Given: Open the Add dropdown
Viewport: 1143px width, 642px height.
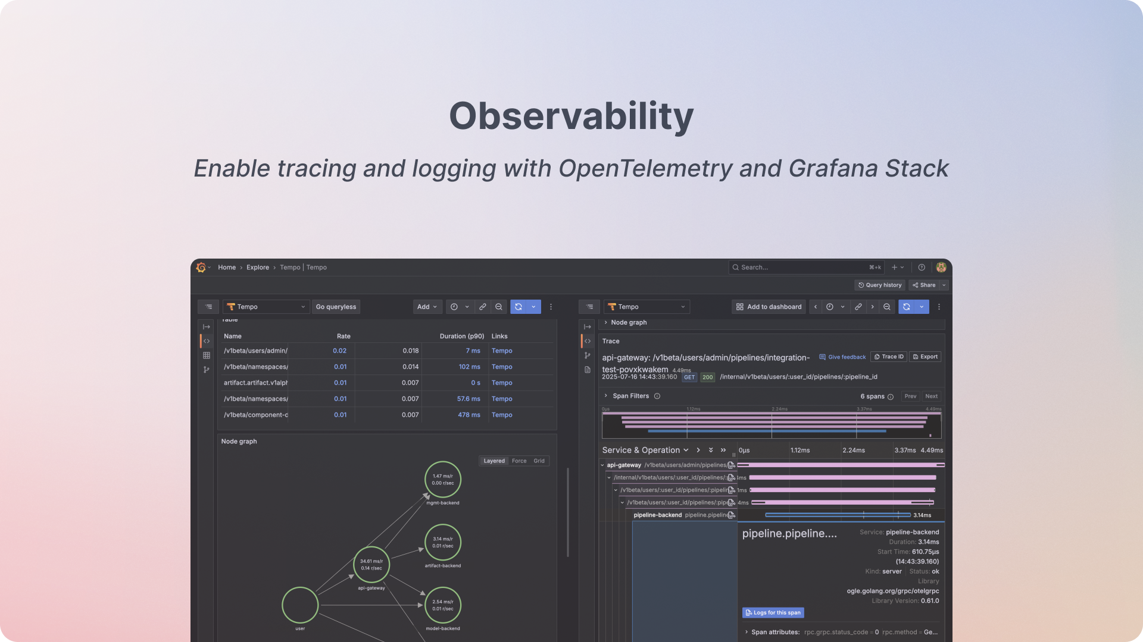Looking at the screenshot, I should pyautogui.click(x=427, y=307).
